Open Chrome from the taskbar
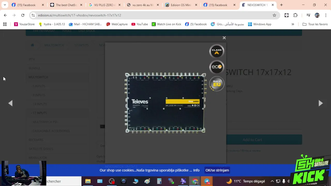 [x=195, y=181]
